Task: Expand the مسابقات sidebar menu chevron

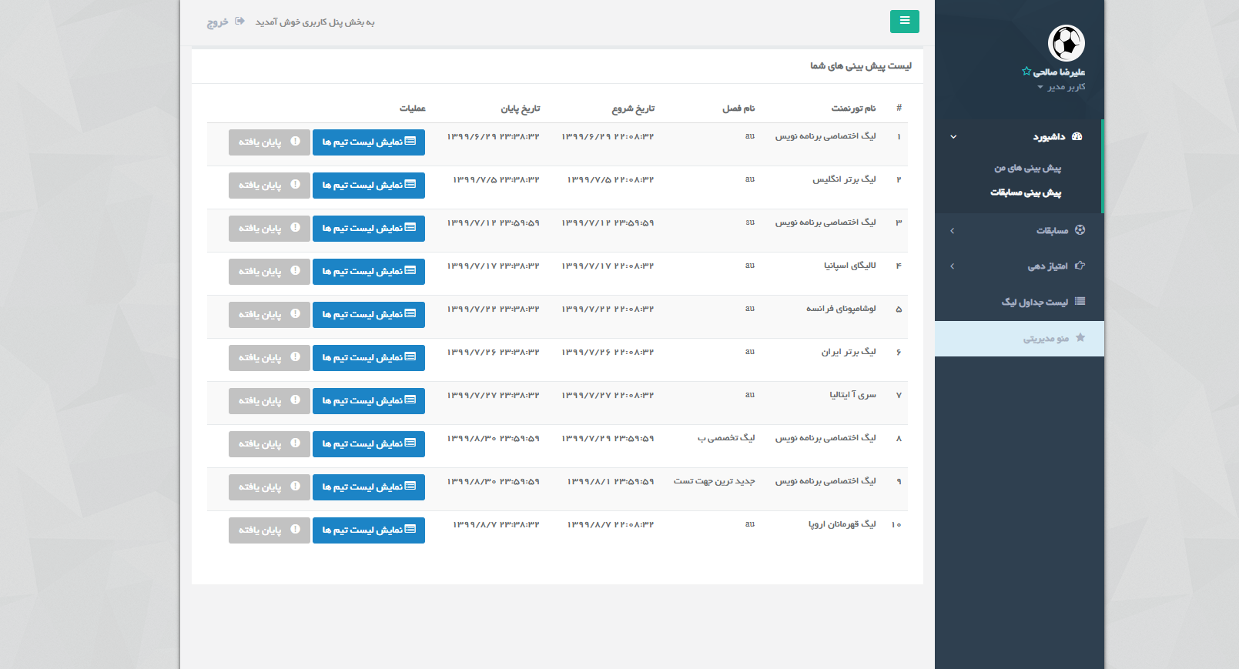Action: point(953,231)
